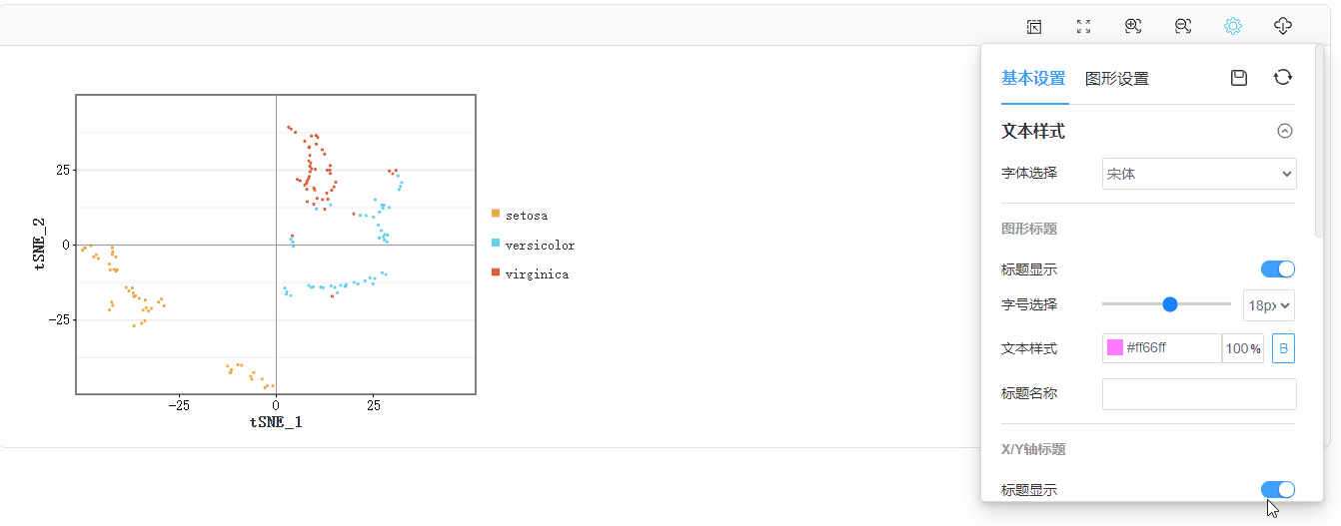Toggle X/Y轴标题 标题显示 switch

[x=1278, y=489]
